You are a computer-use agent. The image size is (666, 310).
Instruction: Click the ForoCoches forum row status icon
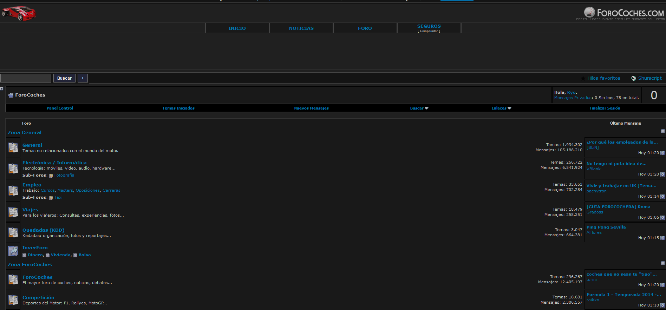pos(13,279)
